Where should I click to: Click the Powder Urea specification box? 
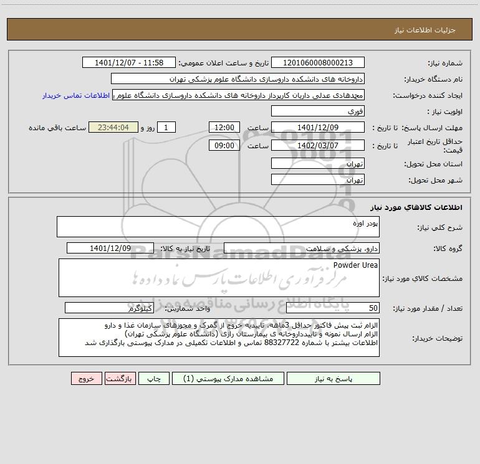click(219, 278)
